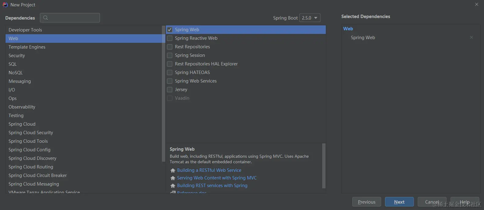Uncheck the Spring Web checkbox
Viewport: 484px width, 210px height.
click(170, 30)
